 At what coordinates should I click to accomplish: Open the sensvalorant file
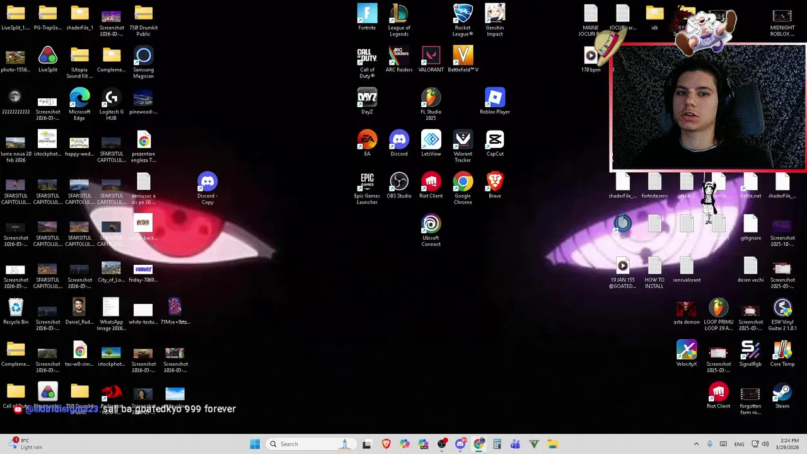point(687,270)
